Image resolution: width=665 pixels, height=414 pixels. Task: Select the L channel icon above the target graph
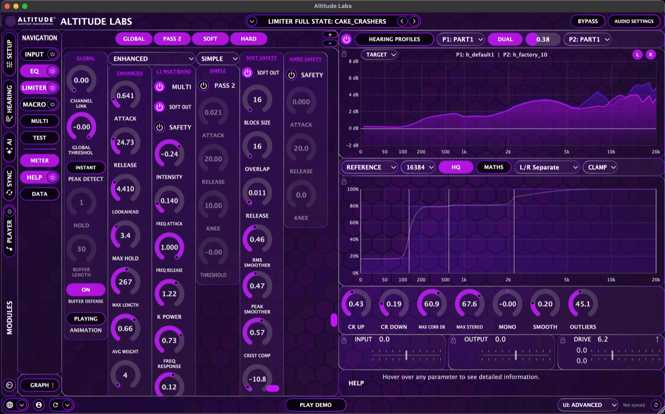click(638, 54)
